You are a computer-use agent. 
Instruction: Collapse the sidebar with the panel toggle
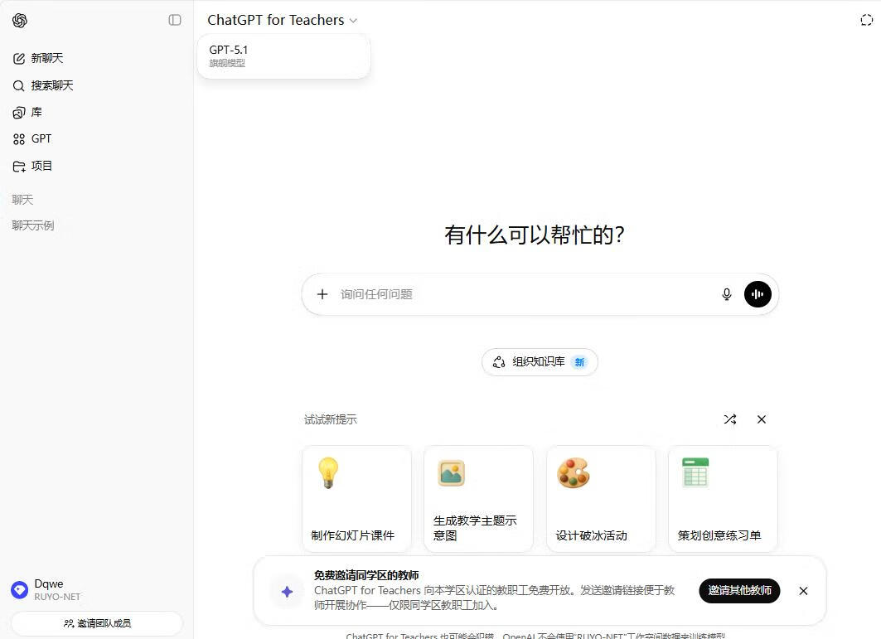[175, 20]
